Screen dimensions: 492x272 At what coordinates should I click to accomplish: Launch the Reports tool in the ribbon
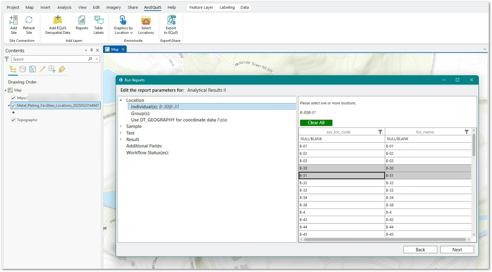pyautogui.click(x=82, y=24)
